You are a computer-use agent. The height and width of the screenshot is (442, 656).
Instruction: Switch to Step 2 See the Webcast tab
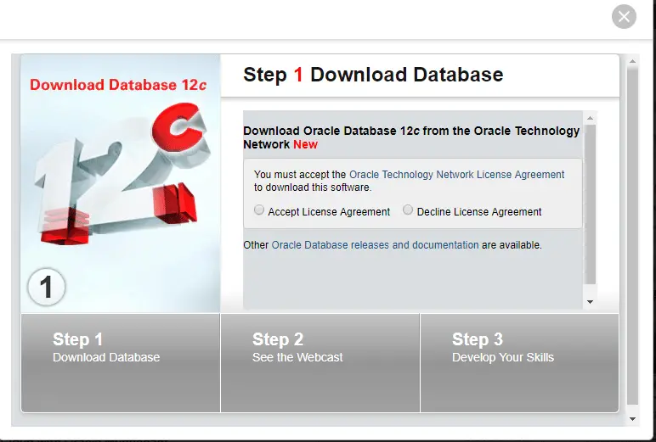[320, 362]
